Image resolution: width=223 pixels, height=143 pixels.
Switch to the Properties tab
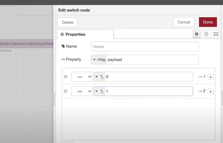[85, 34]
